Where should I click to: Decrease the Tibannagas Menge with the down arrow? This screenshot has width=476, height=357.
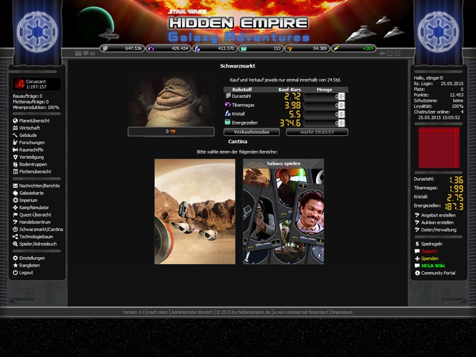tap(342, 107)
